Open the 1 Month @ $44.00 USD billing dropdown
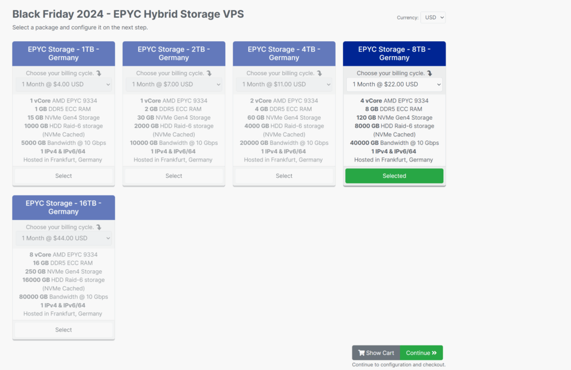This screenshot has height=370, width=571. pos(64,238)
